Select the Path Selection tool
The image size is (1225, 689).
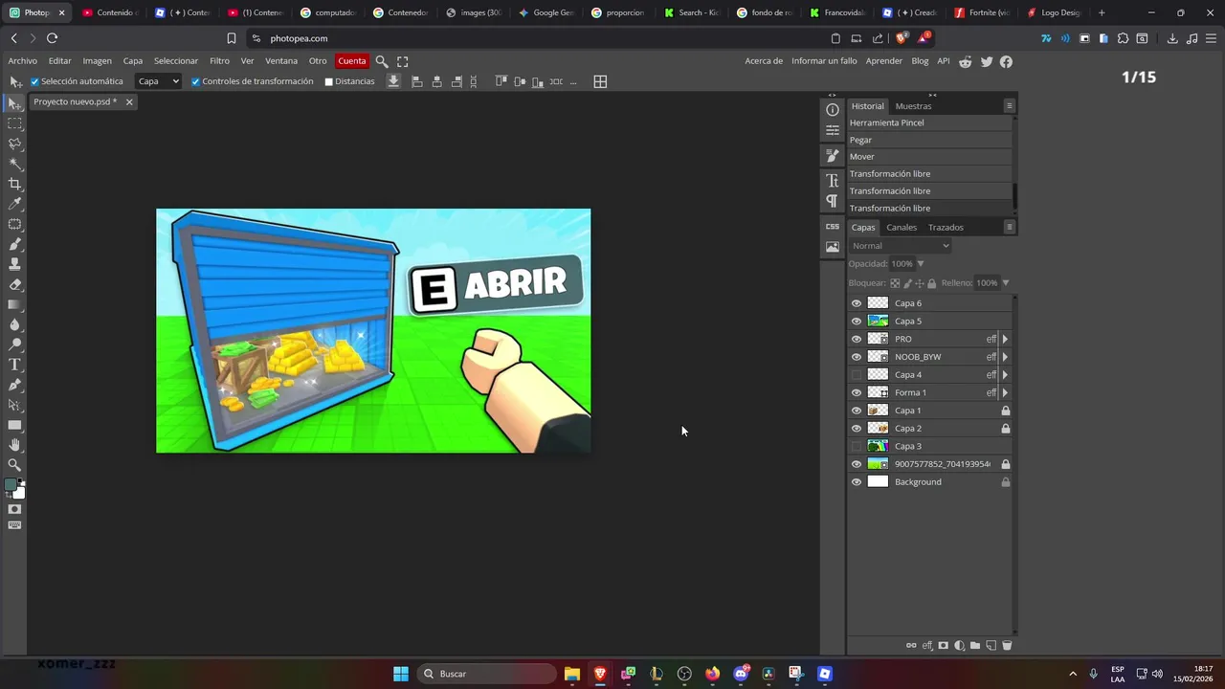(x=14, y=405)
